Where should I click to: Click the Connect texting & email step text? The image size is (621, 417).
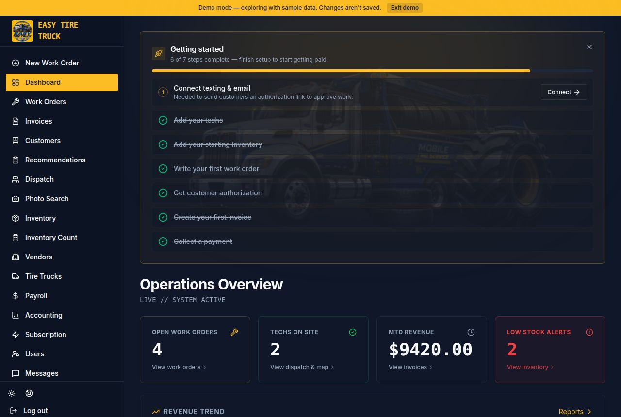[x=212, y=88]
